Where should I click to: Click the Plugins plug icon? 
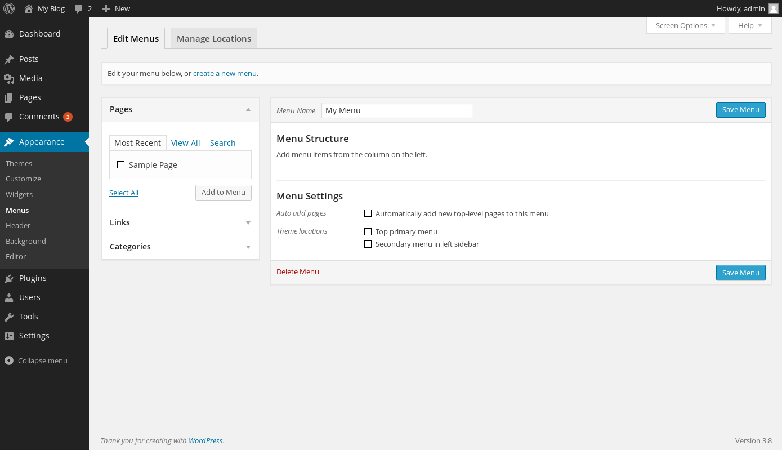(9, 278)
